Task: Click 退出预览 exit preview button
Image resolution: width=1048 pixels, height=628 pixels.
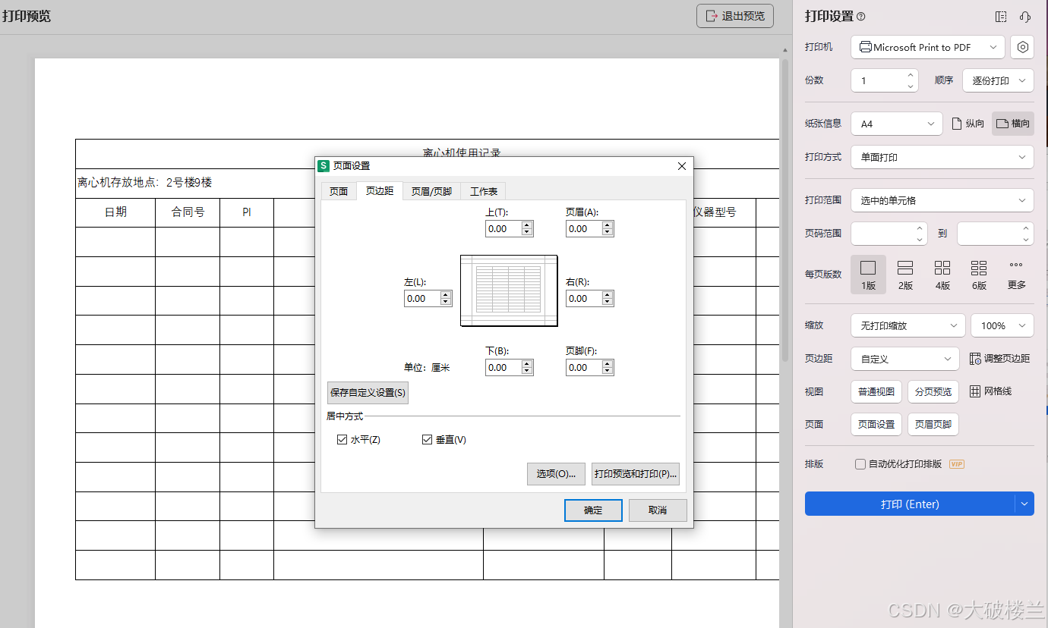Action: point(735,16)
